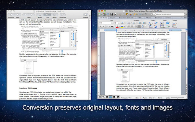Select the Move tool in Preview
The image size is (195, 122).
pyautogui.click(x=40, y=15)
